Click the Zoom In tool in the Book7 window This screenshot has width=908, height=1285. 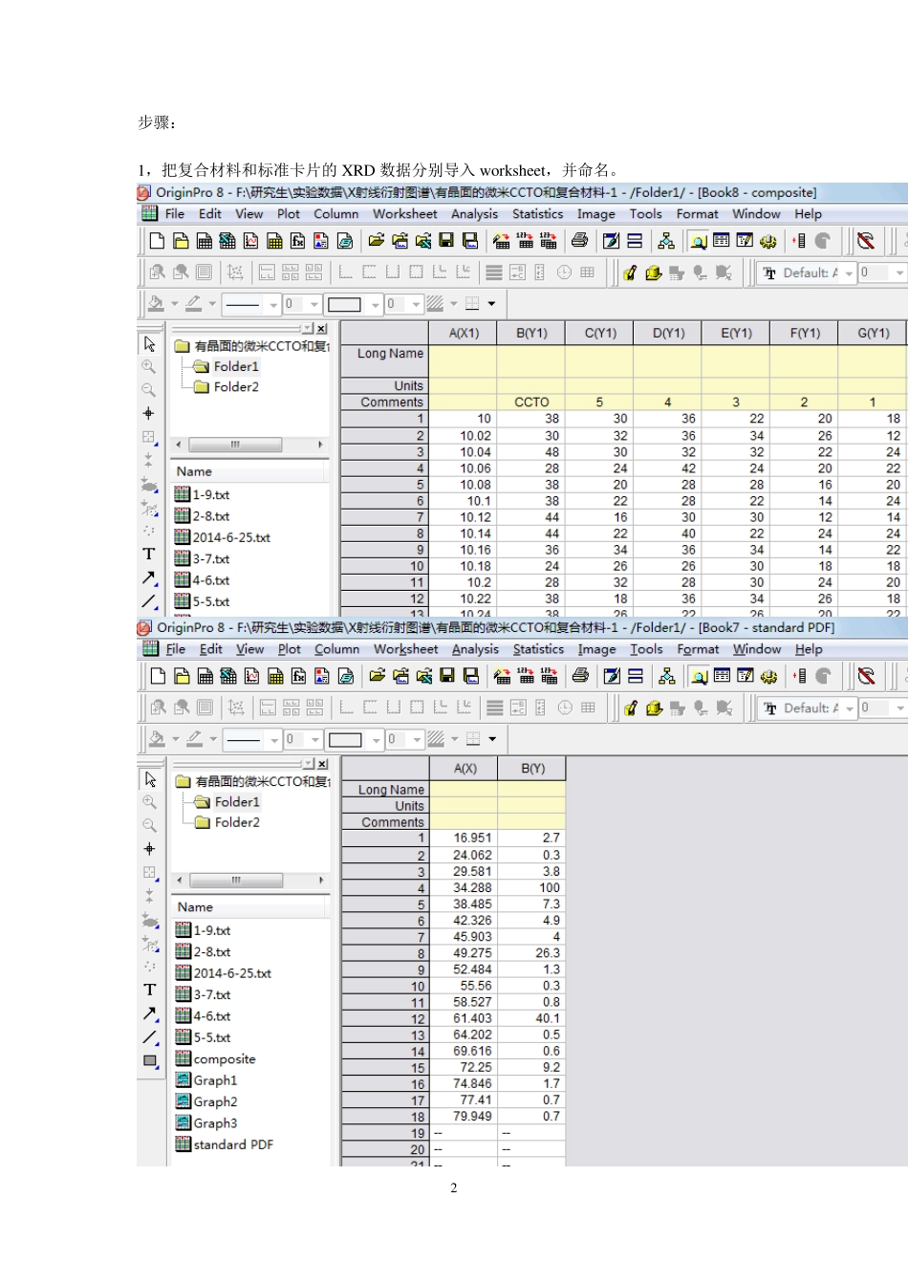tap(149, 802)
